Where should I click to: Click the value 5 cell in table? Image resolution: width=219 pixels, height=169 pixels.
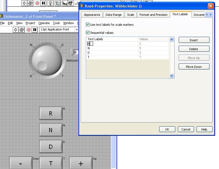click(153, 48)
